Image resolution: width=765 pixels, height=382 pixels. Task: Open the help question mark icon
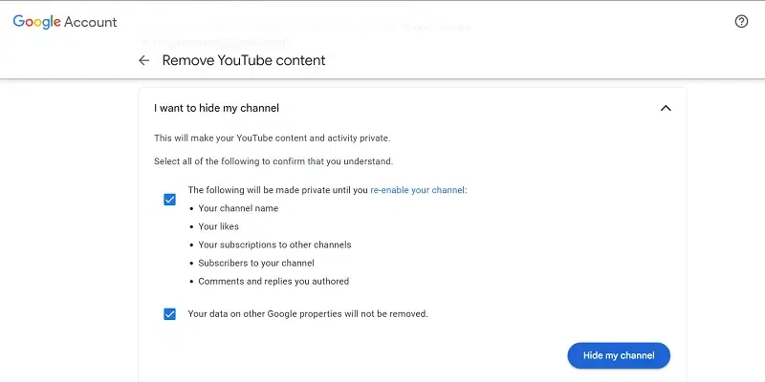741,21
